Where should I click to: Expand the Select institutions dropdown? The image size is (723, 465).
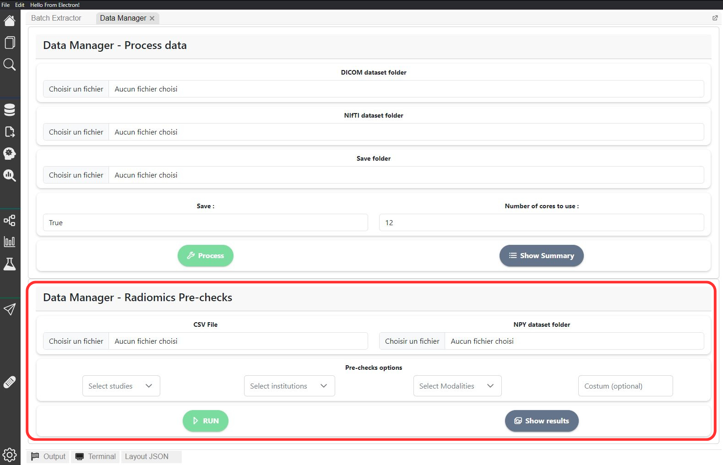[289, 386]
